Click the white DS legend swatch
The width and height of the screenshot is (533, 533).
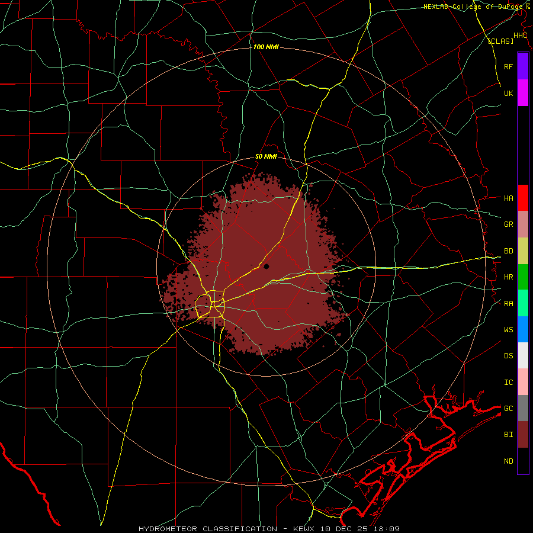pyautogui.click(x=523, y=355)
